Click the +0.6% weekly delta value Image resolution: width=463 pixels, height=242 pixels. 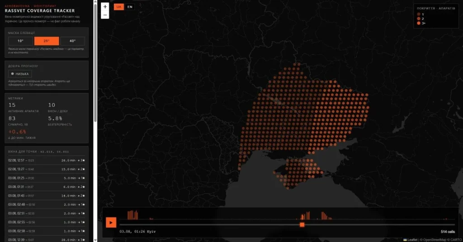17,132
